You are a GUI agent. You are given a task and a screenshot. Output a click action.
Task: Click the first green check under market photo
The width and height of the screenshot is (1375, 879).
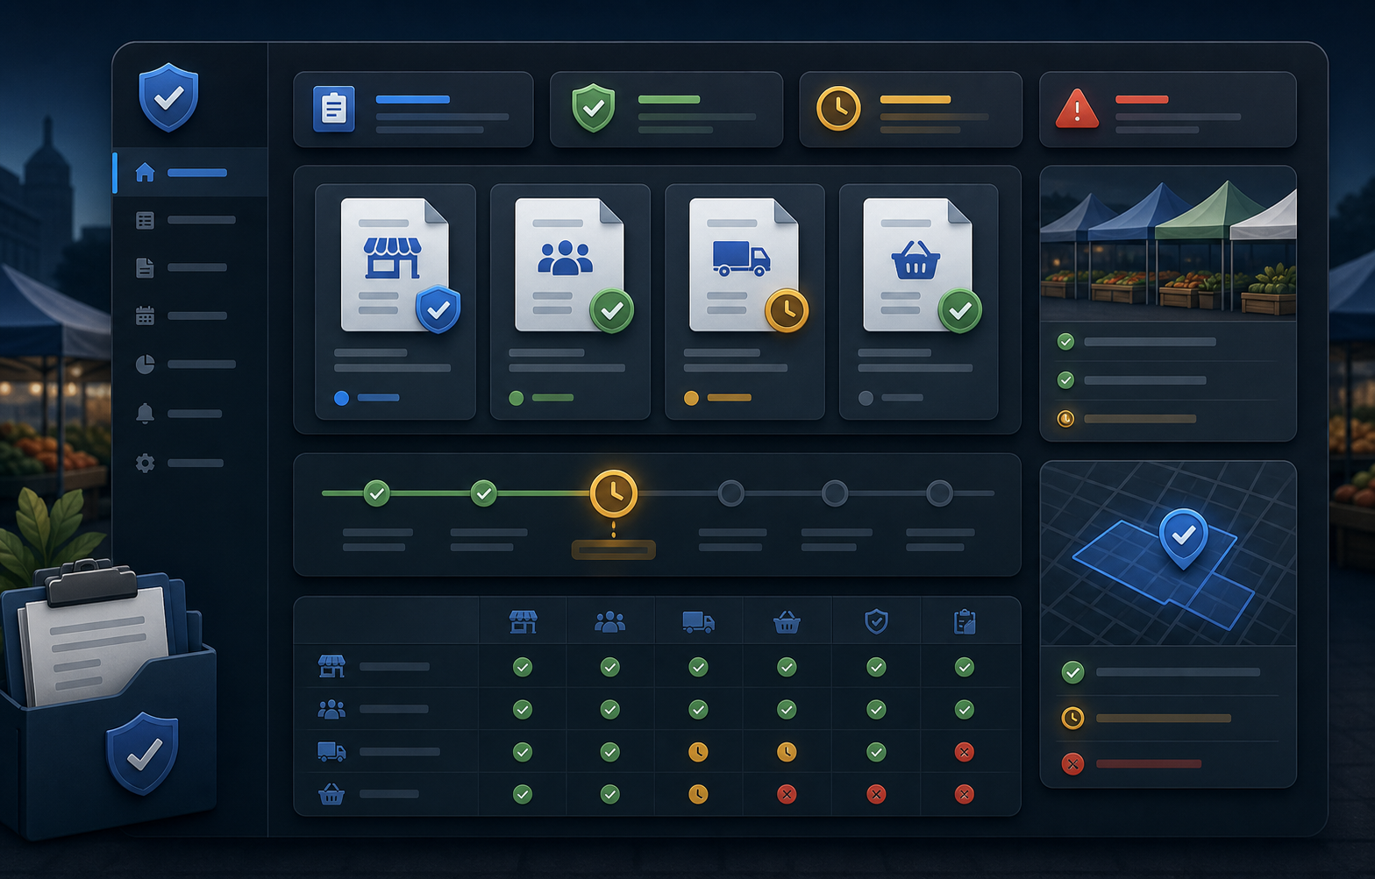tap(1065, 342)
